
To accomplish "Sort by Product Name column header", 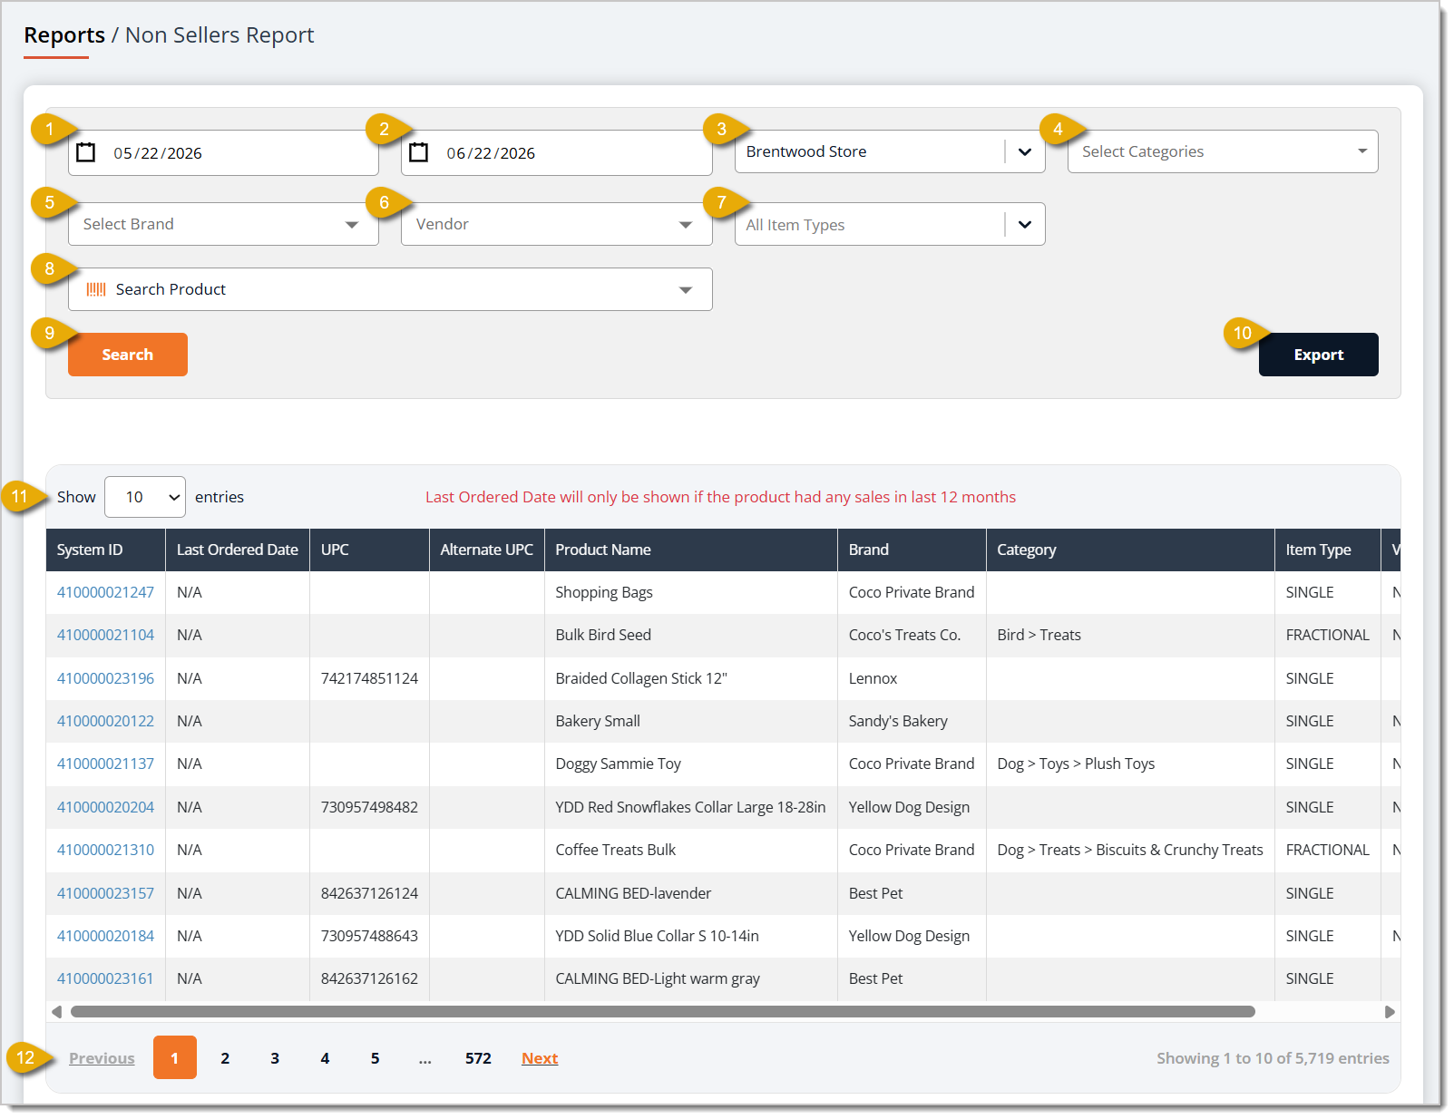I will tap(691, 550).
